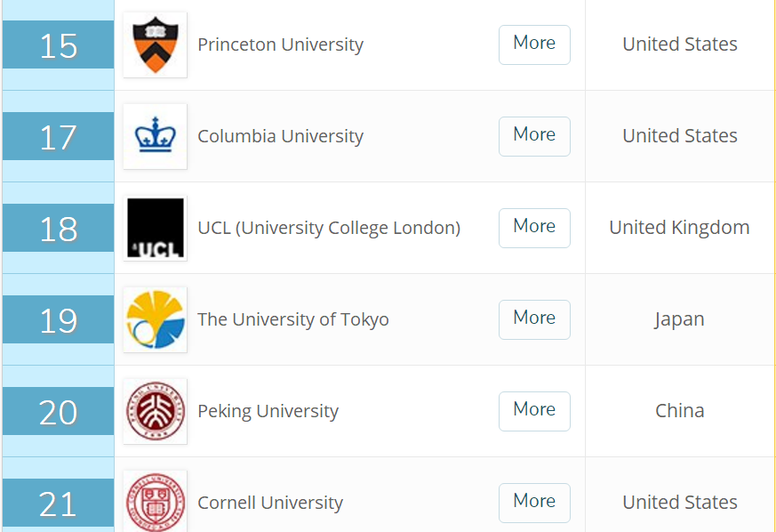Select the rank 18 cell
776x532 pixels.
pos(59,228)
